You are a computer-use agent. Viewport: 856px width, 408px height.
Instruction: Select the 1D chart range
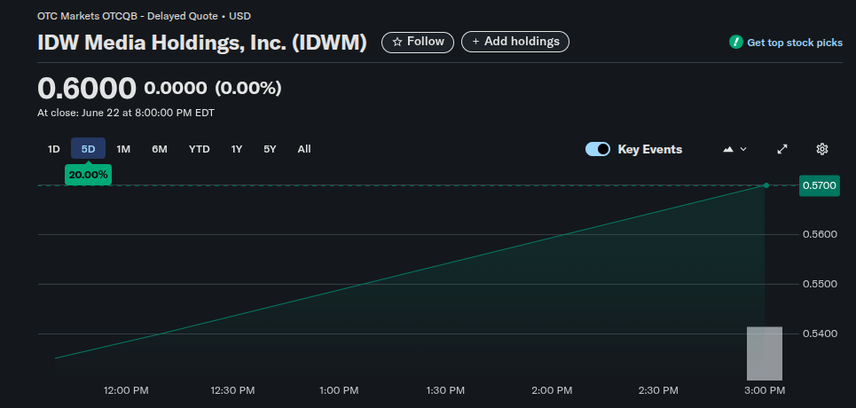click(53, 149)
